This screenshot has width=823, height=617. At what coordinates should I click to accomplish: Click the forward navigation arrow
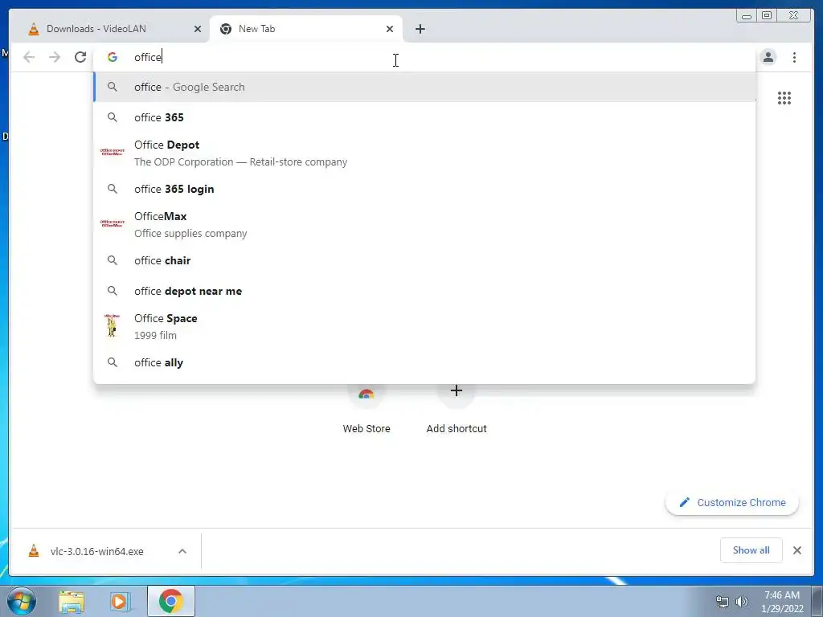[x=55, y=57]
